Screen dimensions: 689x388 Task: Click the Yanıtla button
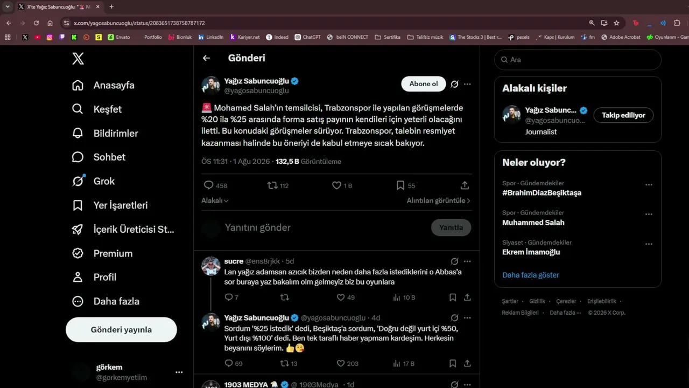pyautogui.click(x=451, y=227)
